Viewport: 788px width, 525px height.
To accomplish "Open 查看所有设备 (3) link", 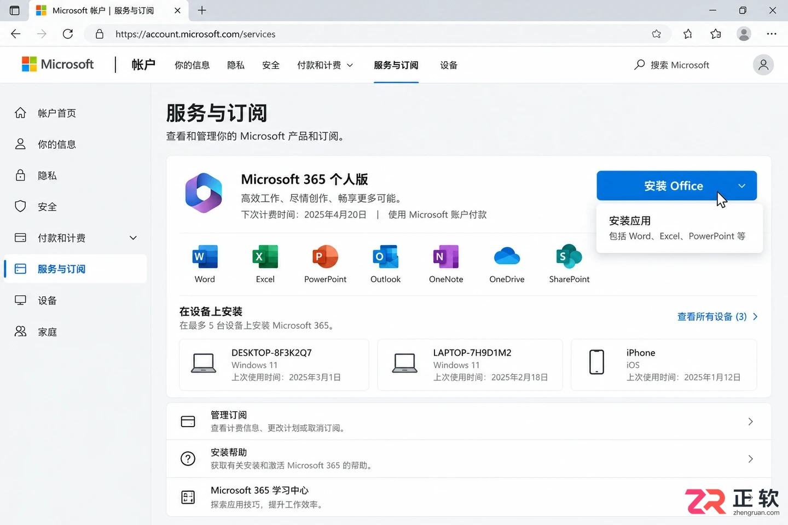I will click(x=717, y=317).
